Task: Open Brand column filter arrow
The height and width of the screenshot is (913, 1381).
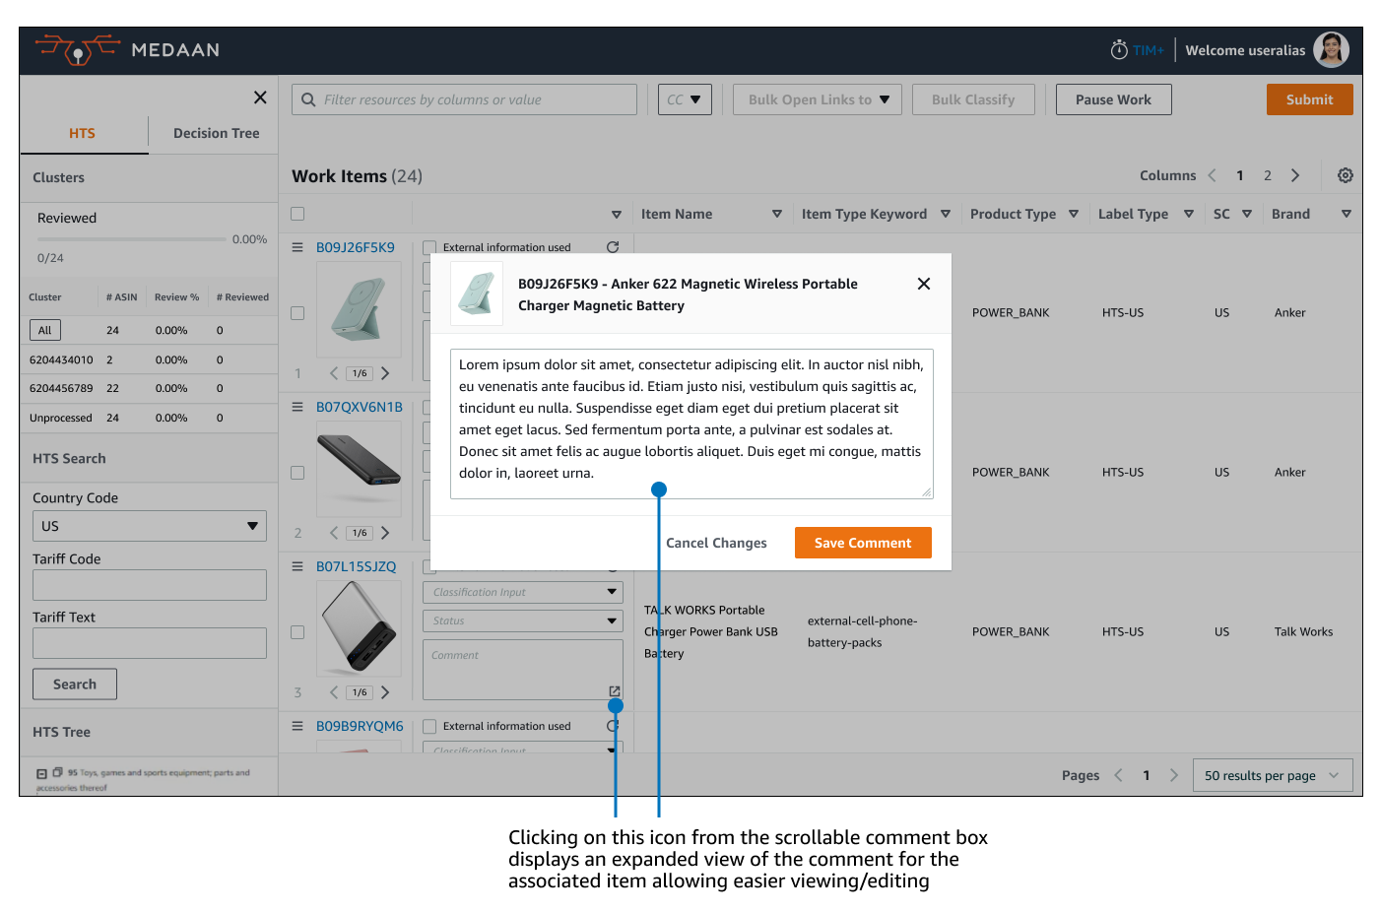Action: (x=1347, y=214)
